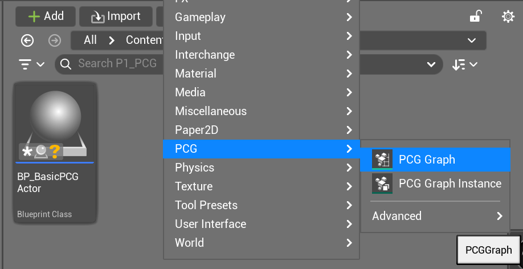The image size is (523, 269).
Task: Open the Miscellaneous submenu
Action: point(261,111)
